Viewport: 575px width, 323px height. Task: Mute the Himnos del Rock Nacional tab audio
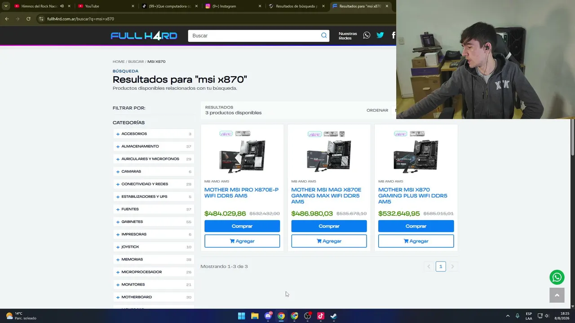[x=62, y=6]
